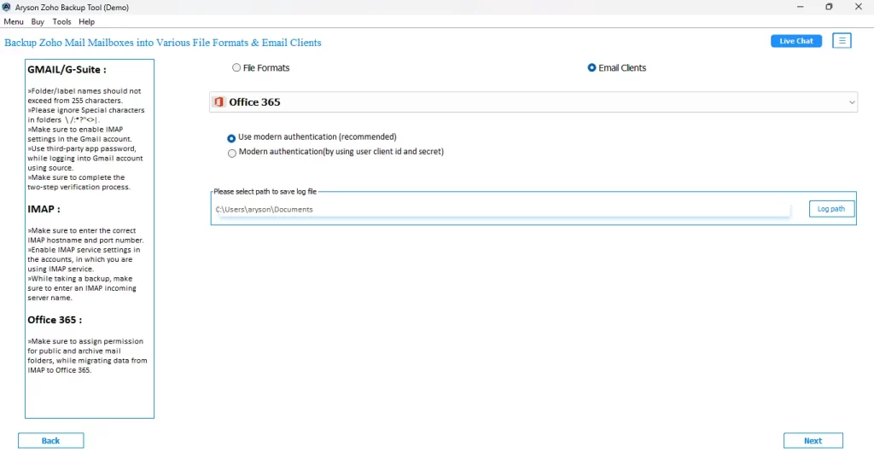
Task: Open the Help menu
Action: (x=86, y=21)
